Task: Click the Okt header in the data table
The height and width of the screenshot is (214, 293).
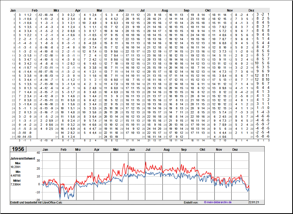Action: pos(208,10)
